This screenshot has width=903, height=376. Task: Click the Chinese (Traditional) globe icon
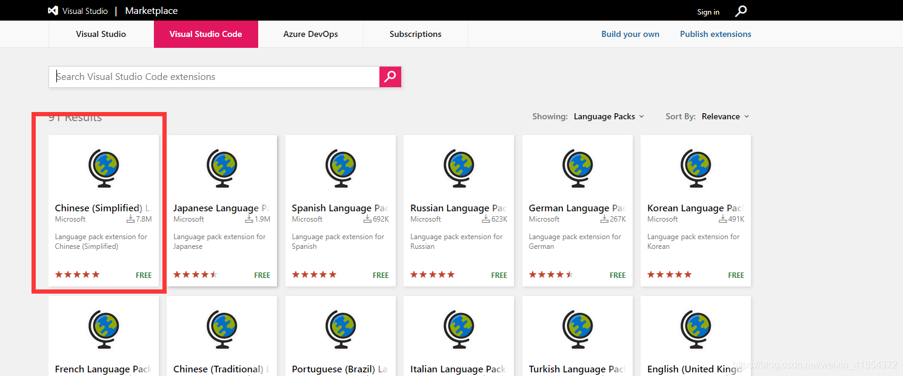tap(222, 329)
